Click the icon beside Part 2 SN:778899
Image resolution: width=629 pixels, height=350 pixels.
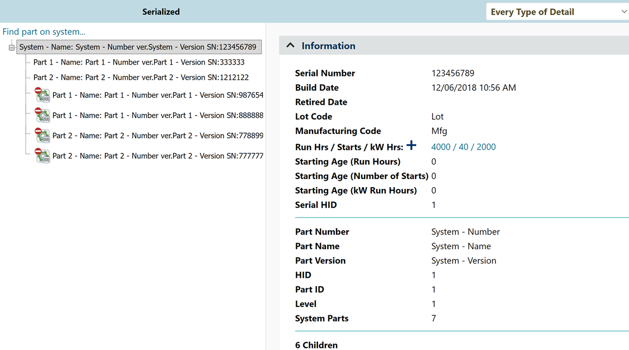point(42,136)
